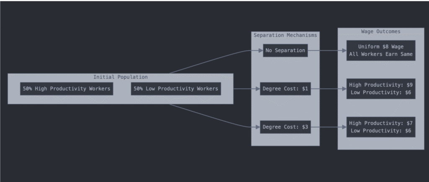Click arrowhead entering High Productivity: $9 node
Viewport: 429px width, 182px height.
point(344,89)
